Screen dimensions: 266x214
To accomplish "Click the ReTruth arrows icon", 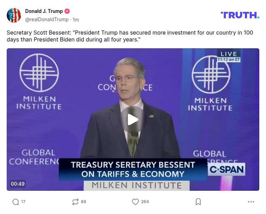I will [x=75, y=201].
